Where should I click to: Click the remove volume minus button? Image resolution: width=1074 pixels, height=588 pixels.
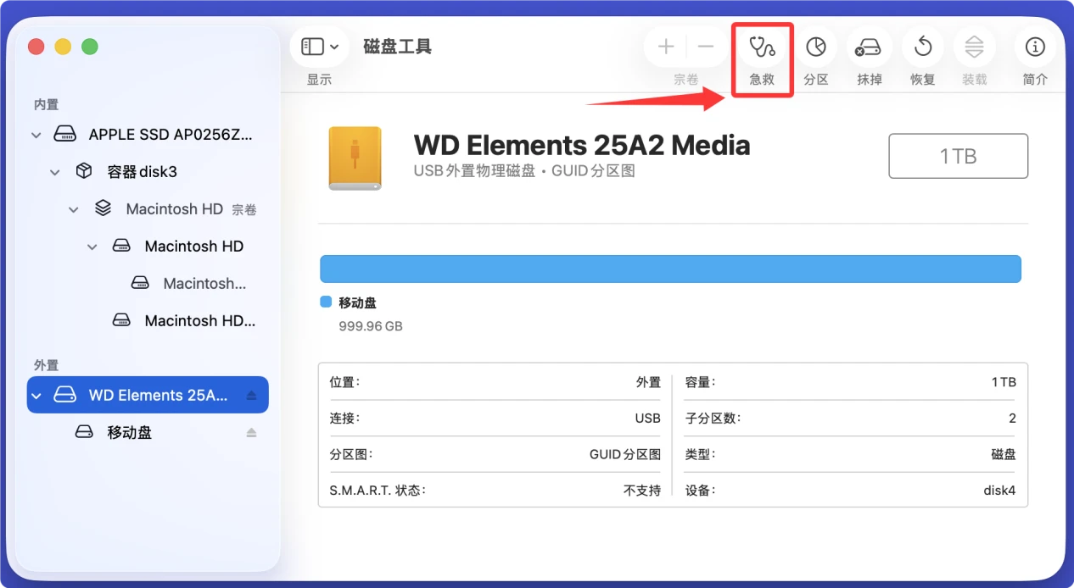(706, 47)
